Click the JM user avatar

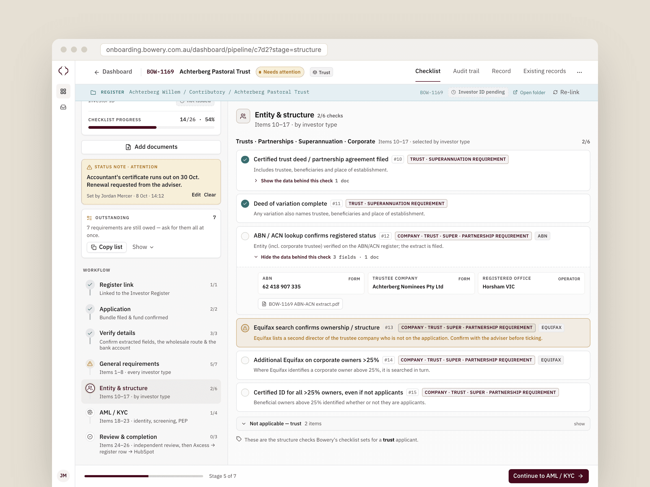tap(63, 476)
